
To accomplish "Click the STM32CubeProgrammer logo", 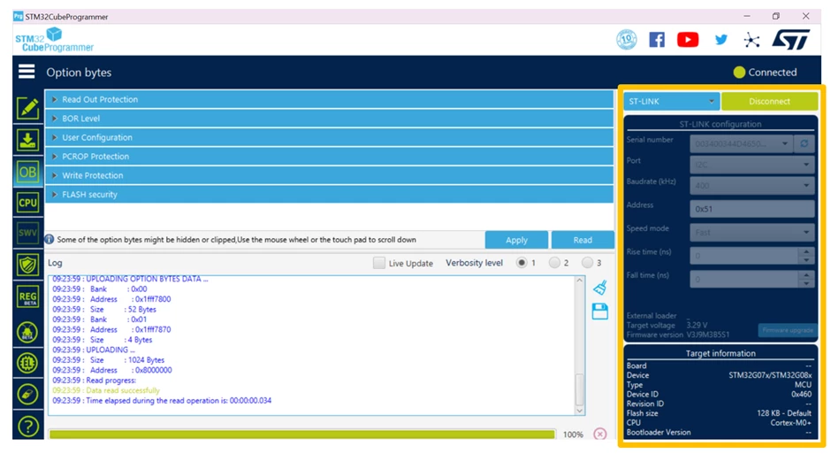I will pyautogui.click(x=54, y=40).
